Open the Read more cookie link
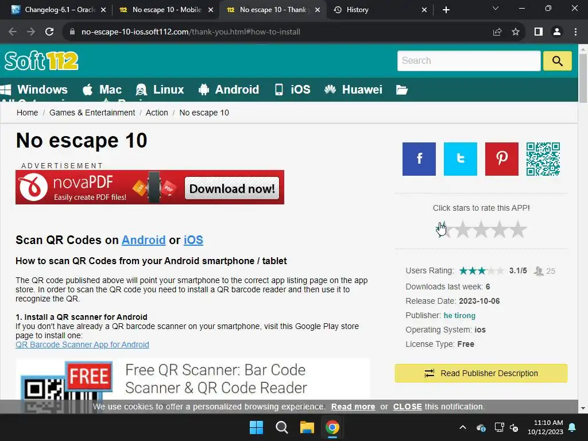Screen dimensions: 588x441 tap(353, 407)
